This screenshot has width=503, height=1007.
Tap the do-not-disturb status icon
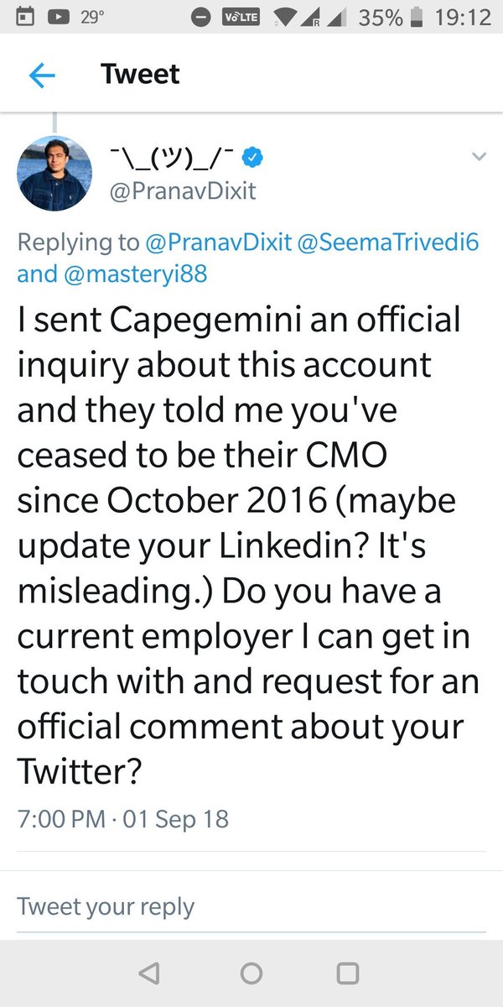(200, 17)
